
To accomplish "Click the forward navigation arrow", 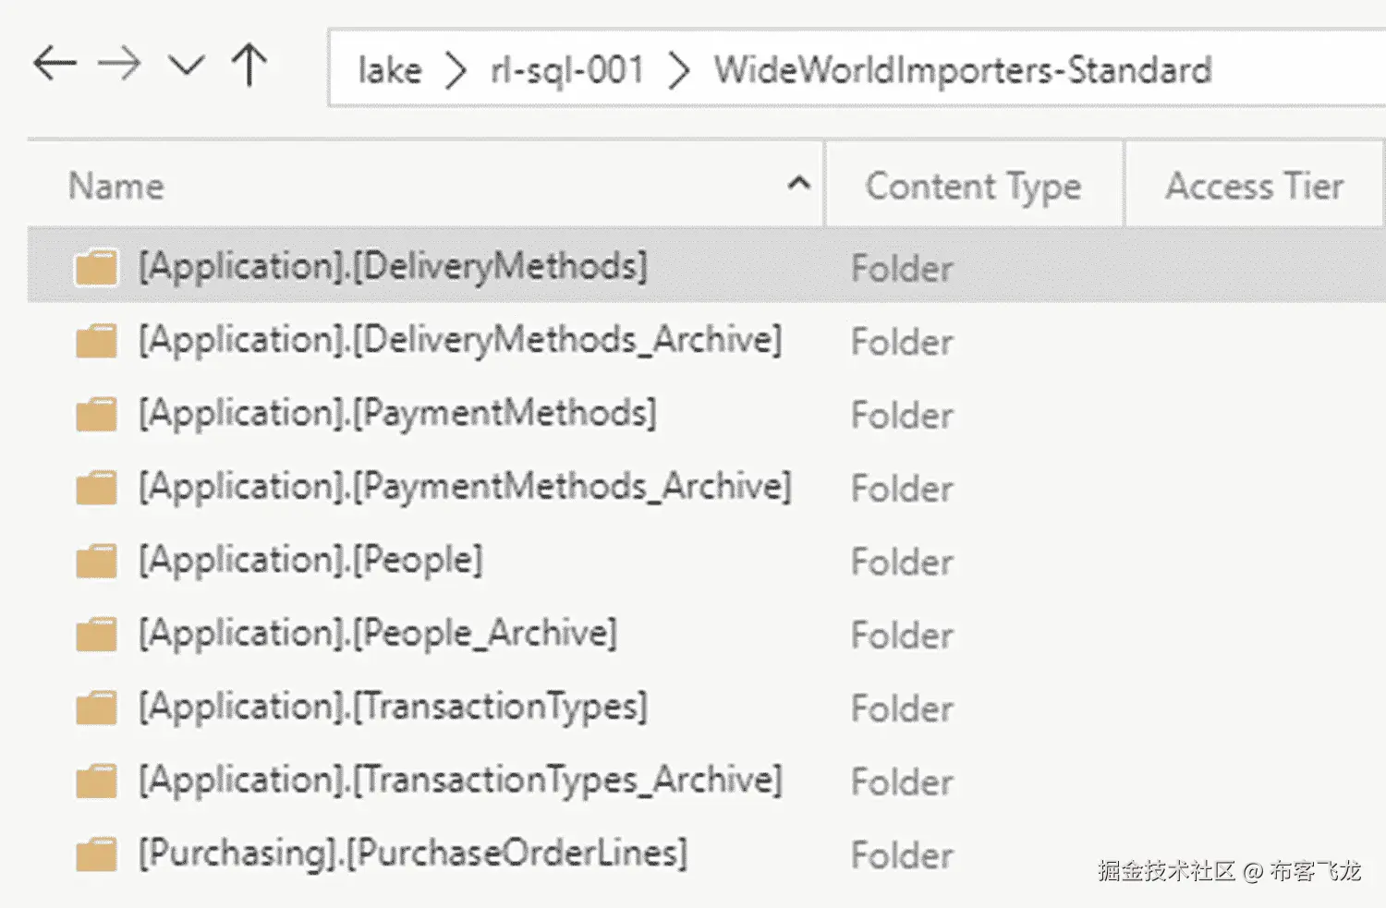I will coord(120,65).
